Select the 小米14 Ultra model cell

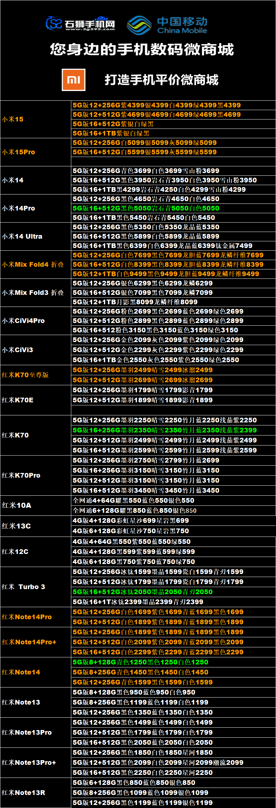coord(35,236)
